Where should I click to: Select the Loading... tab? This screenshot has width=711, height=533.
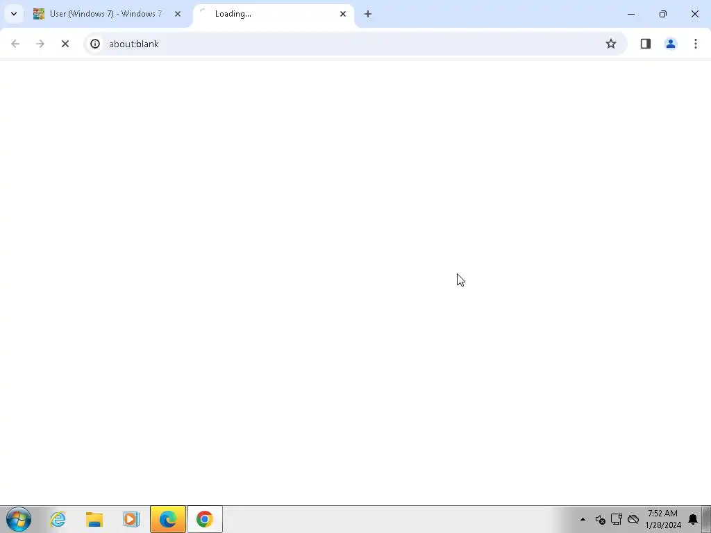pyautogui.click(x=273, y=14)
